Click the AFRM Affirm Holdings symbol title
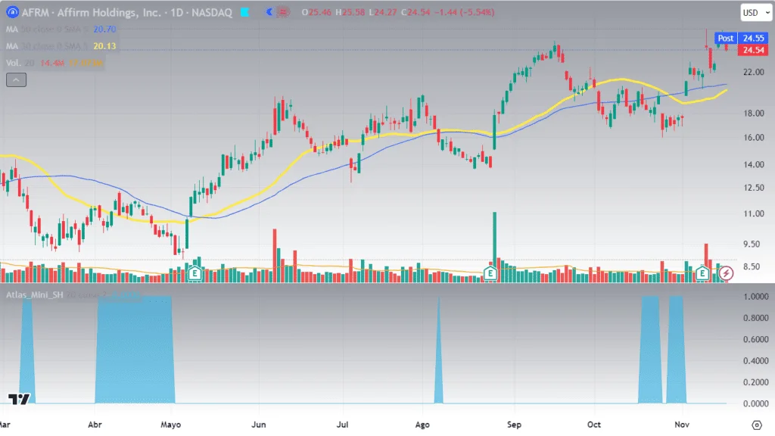This screenshot has width=775, height=436. tap(126, 12)
